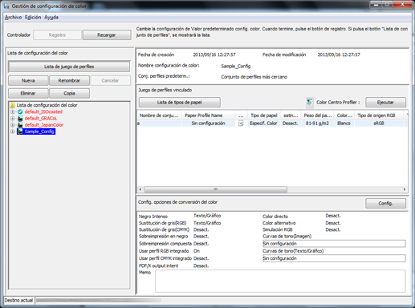Screen dimensions: 415x308
Task: Click the Curvas de tono(Texto/Gráfico) field
Action: coord(334,258)
